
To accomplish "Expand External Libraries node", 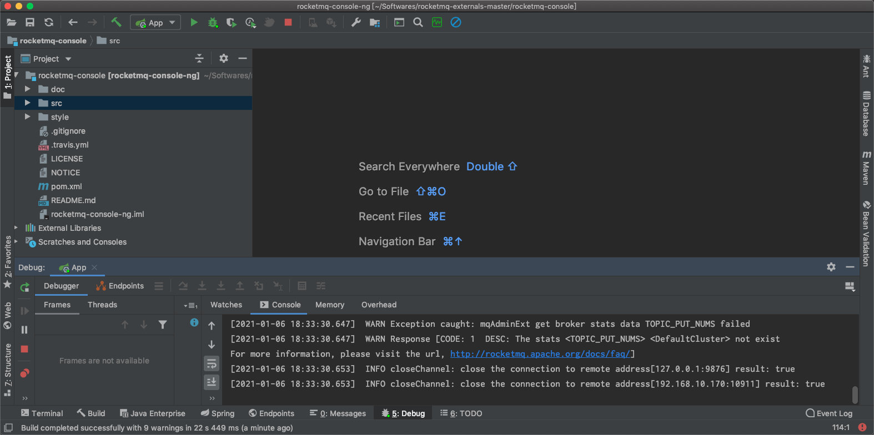I will pyautogui.click(x=16, y=227).
